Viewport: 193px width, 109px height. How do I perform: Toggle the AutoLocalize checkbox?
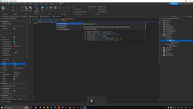pyautogui.click(x=14, y=91)
